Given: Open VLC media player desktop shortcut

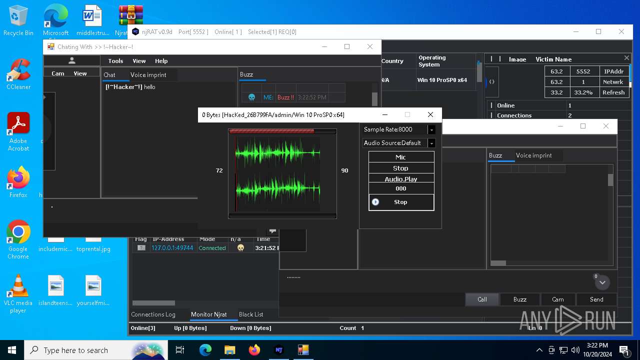Looking at the screenshot, I should coord(18,294).
